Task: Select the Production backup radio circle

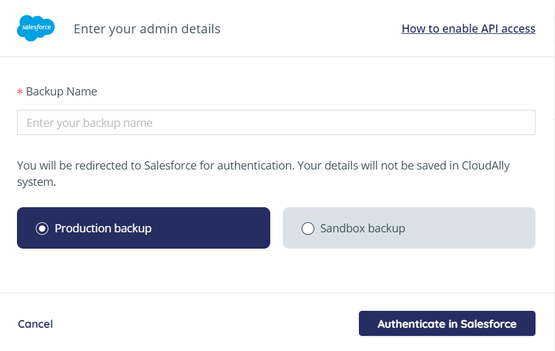Action: coord(42,229)
